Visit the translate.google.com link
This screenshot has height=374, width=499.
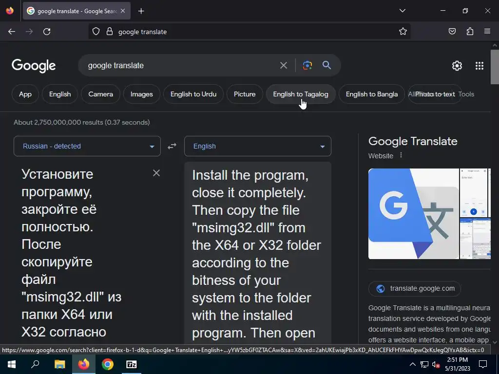click(x=414, y=288)
